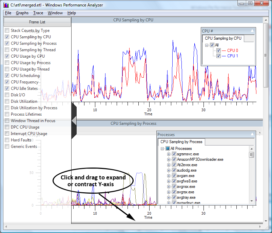272x233 pixels.
Task: Expand the avgfws8.exe tree node
Action: (169, 181)
